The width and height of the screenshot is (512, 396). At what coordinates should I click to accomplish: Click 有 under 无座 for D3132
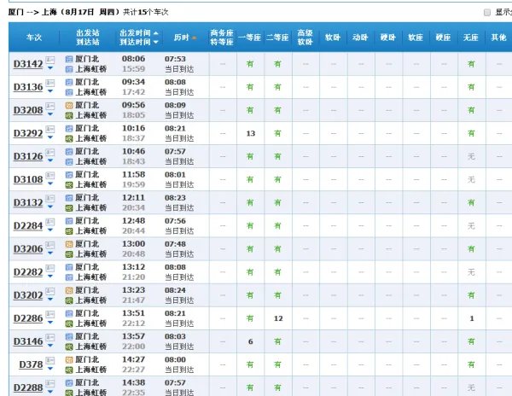(471, 203)
